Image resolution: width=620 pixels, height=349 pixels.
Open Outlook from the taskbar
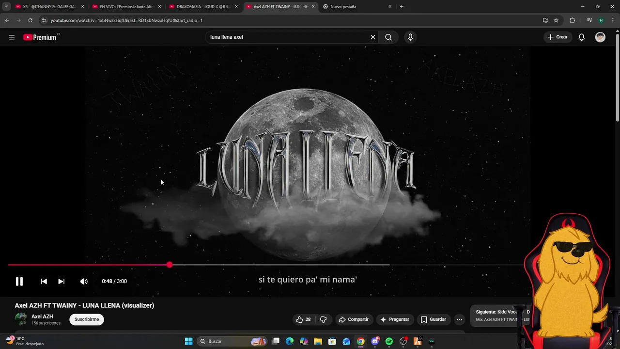[x=346, y=341]
